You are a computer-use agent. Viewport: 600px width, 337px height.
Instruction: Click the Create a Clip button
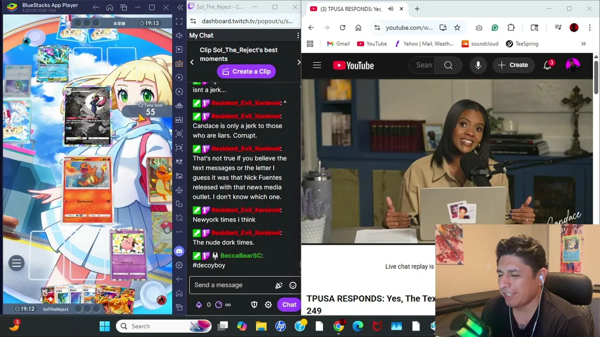(246, 72)
